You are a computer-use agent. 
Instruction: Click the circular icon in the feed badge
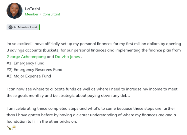[x=10, y=27]
